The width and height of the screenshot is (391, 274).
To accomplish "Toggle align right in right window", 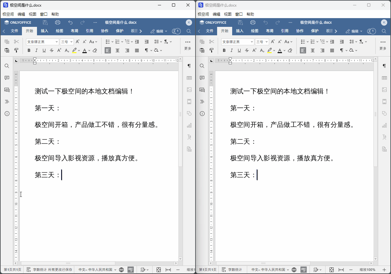I will (322, 50).
